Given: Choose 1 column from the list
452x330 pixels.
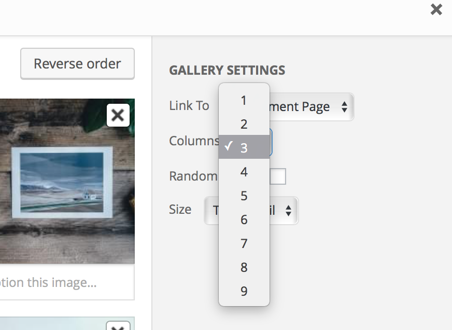Looking at the screenshot, I should click(244, 101).
